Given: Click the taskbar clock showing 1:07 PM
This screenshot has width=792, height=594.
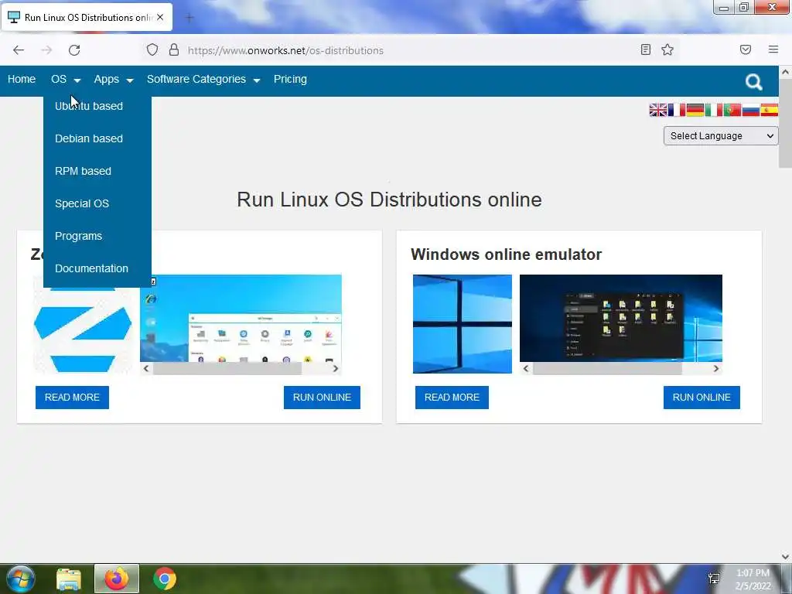Looking at the screenshot, I should tap(753, 579).
